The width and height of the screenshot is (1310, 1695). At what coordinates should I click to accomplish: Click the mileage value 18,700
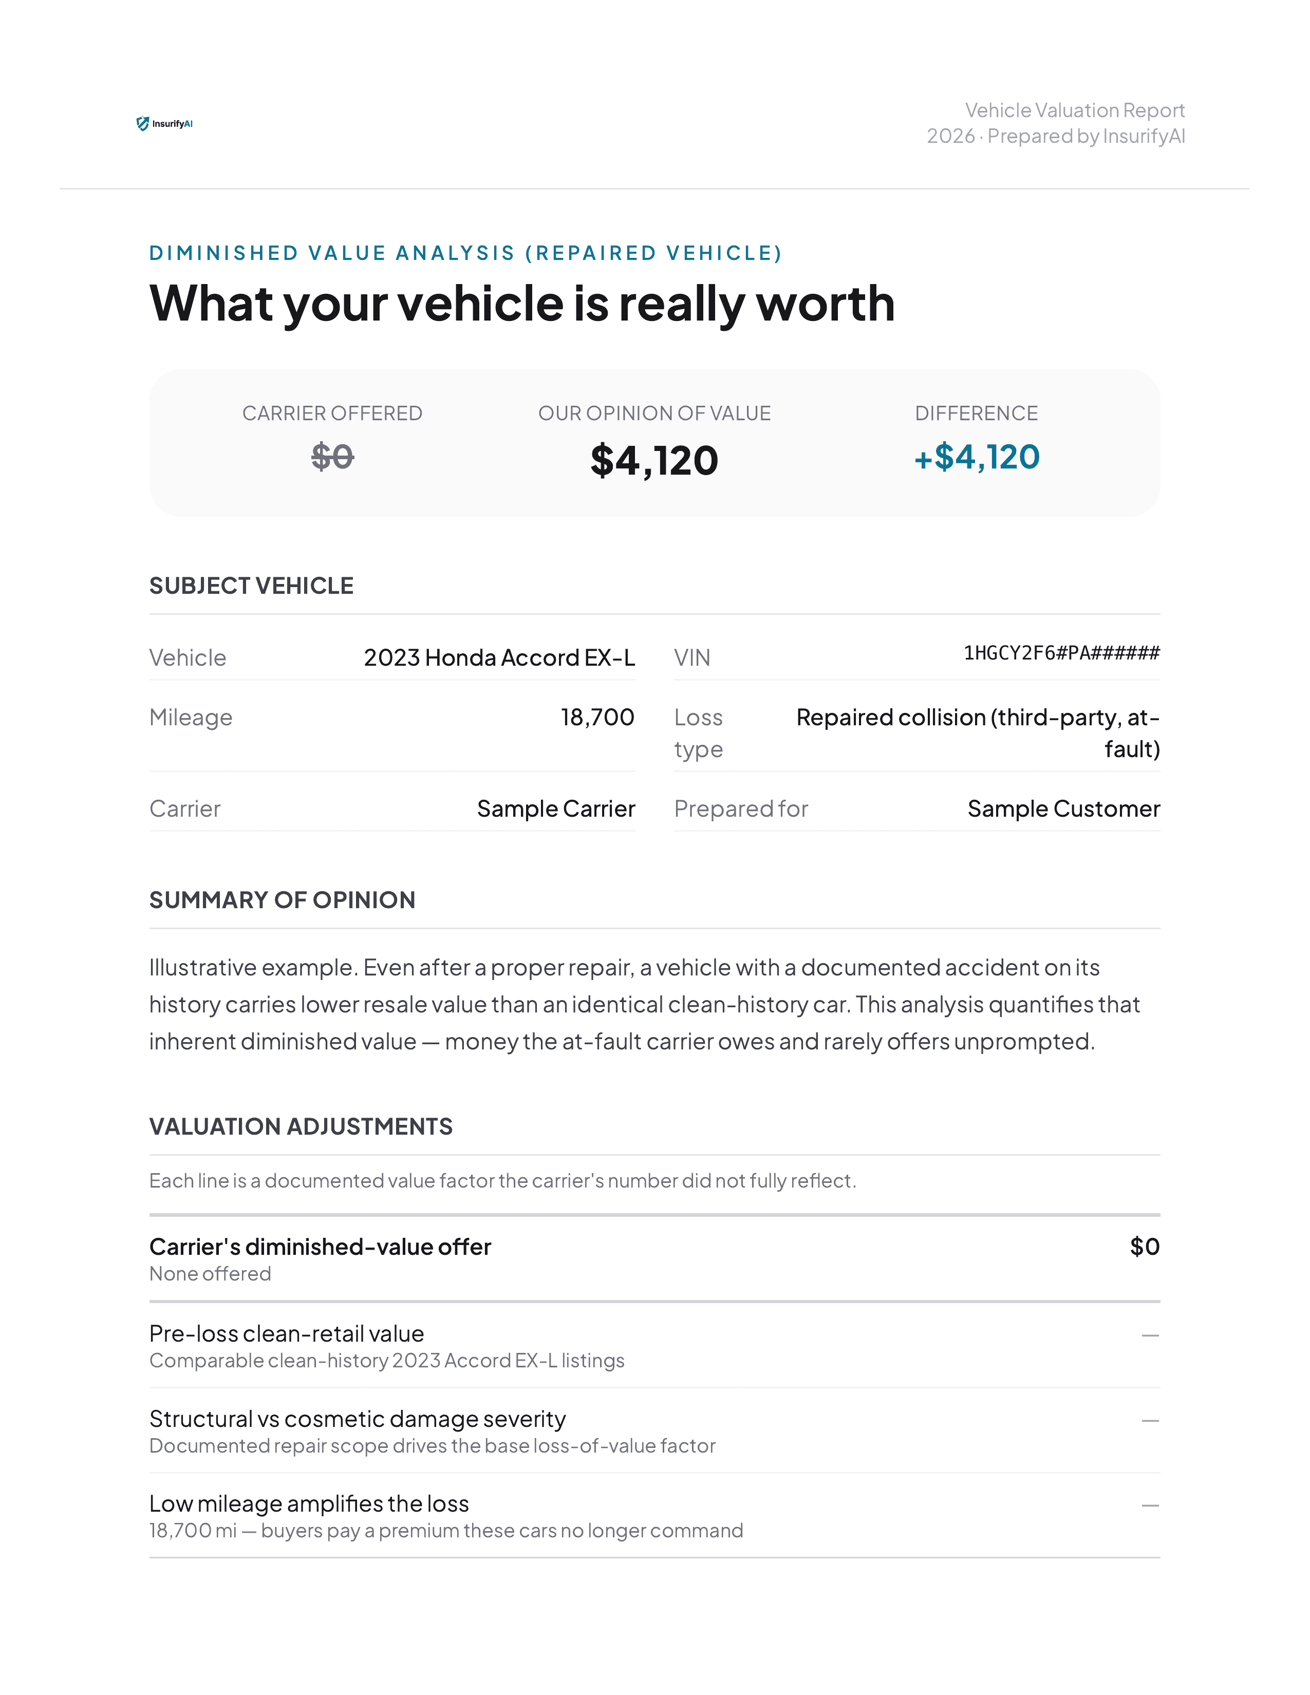(x=597, y=717)
